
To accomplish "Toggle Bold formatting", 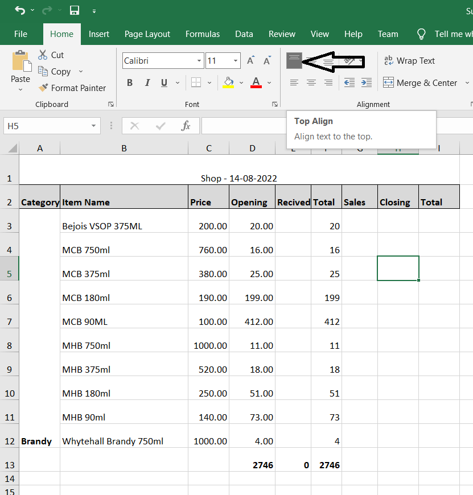I will click(x=130, y=82).
